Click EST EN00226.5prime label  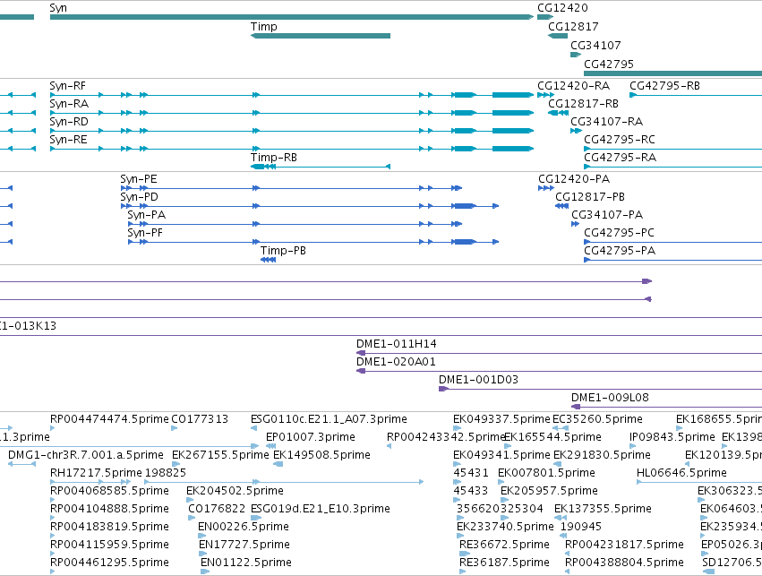tap(244, 527)
